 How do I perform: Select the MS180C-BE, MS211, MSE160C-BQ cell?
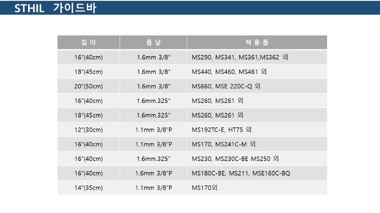241,173
